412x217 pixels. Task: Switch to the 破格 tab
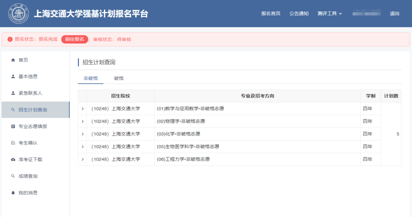click(x=119, y=78)
